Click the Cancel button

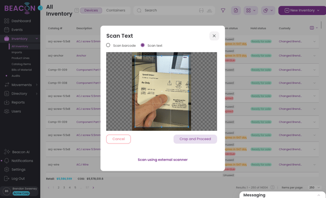point(119,139)
